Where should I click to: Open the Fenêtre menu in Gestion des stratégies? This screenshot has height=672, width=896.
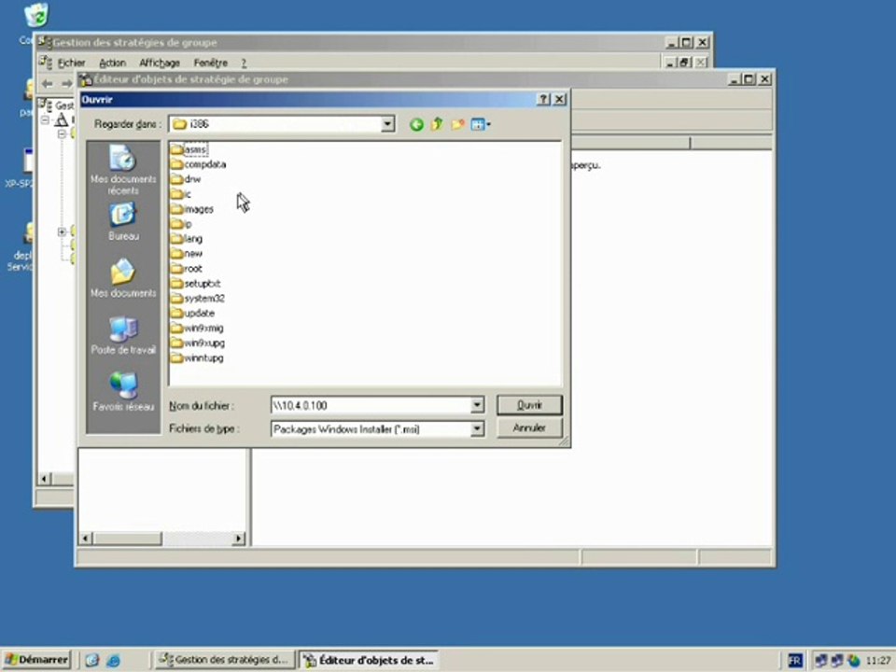coord(210,63)
